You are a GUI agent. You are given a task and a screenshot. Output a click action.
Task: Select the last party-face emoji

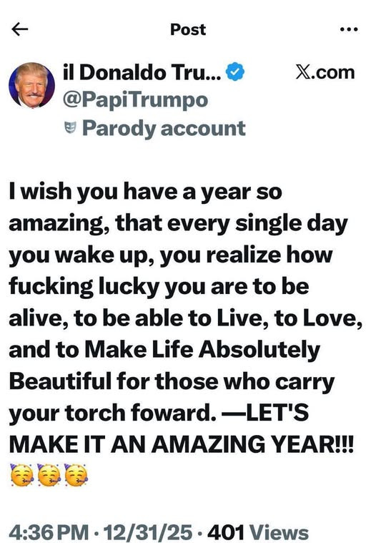click(x=76, y=475)
